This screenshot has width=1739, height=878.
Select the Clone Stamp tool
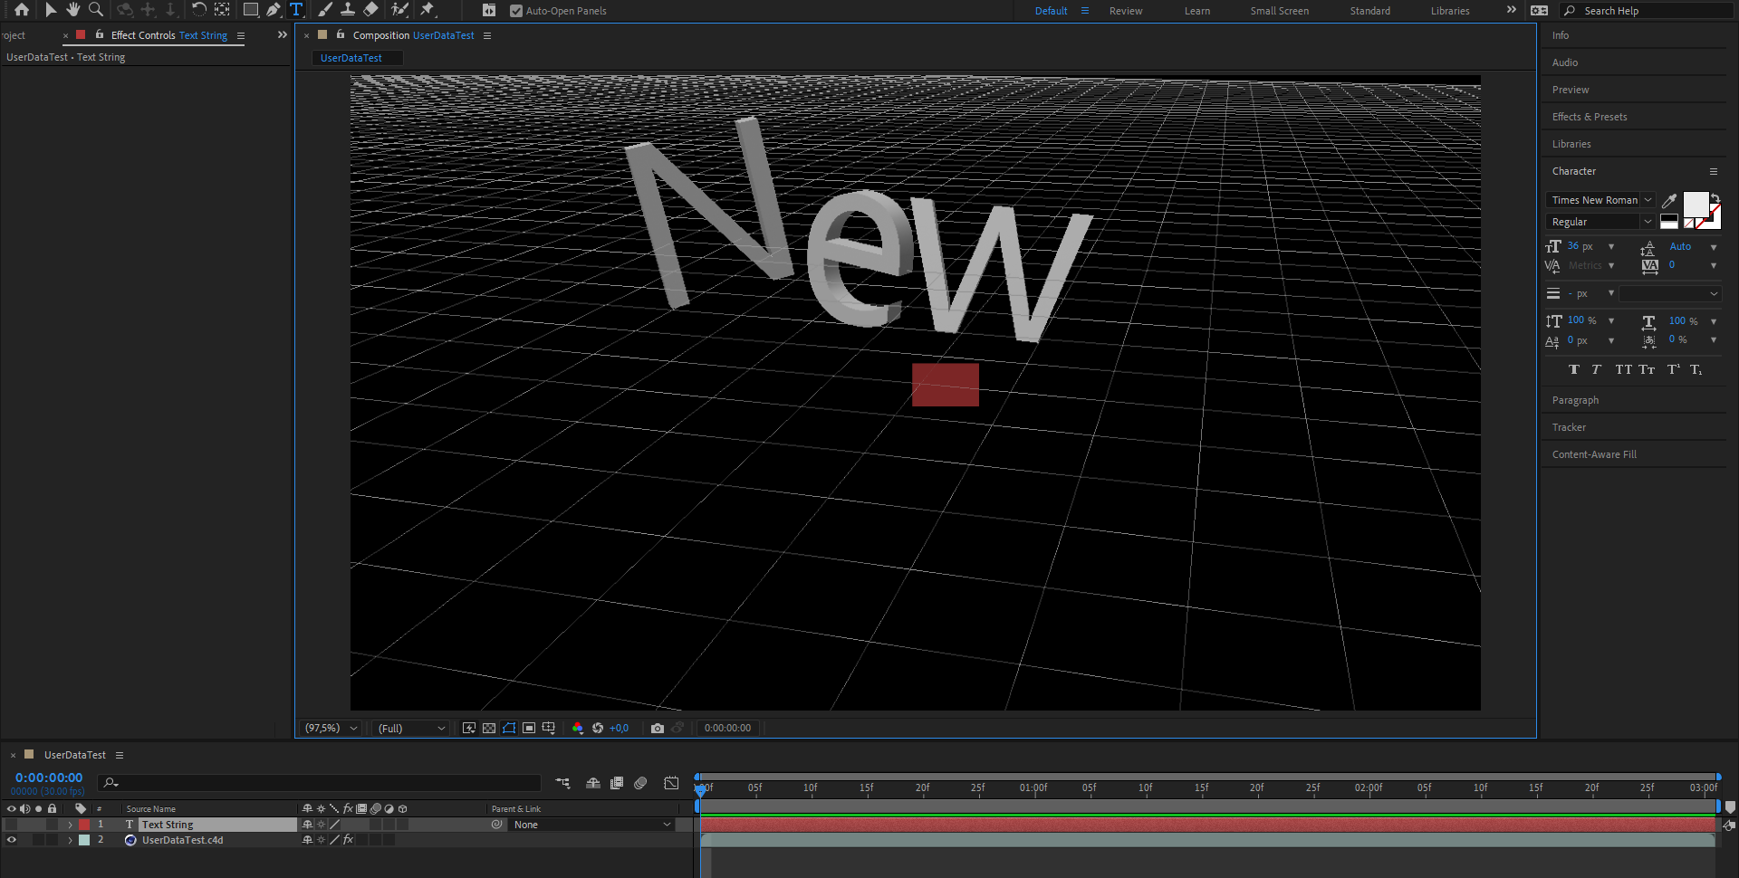[x=347, y=10]
